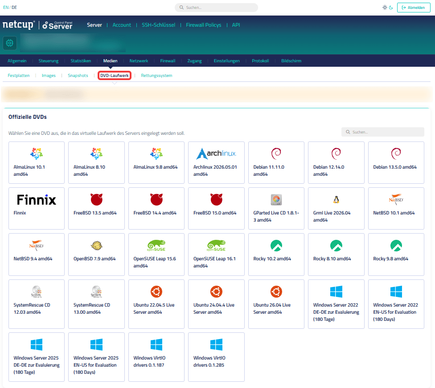The height and width of the screenshot is (388, 435).
Task: Switch language to EN
Action: pyautogui.click(x=6, y=8)
